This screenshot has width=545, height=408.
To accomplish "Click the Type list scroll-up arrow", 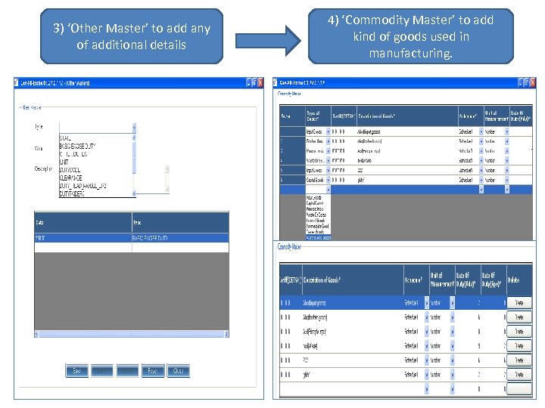I will click(x=134, y=138).
